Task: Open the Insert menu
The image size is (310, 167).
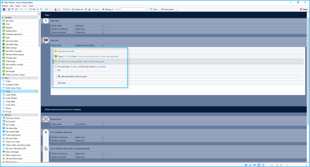Action: [17, 6]
